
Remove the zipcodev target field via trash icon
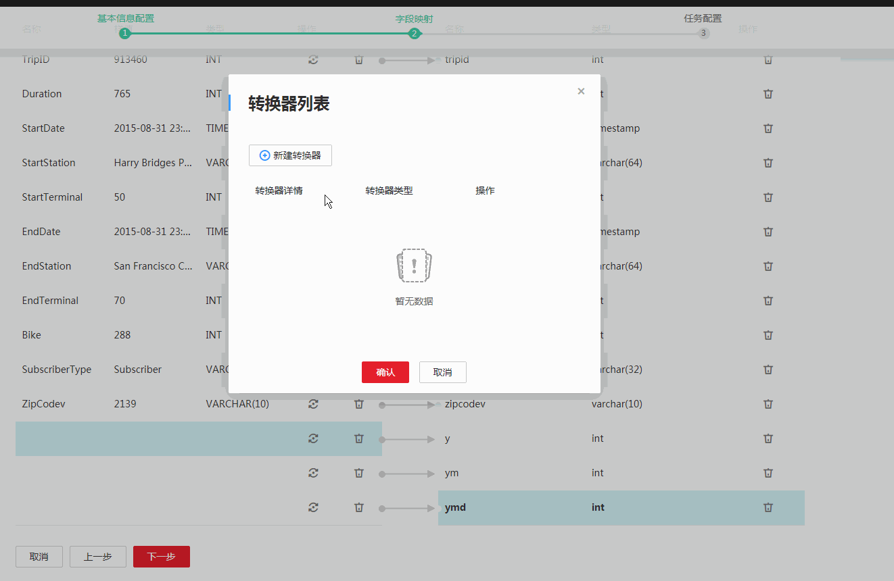768,404
